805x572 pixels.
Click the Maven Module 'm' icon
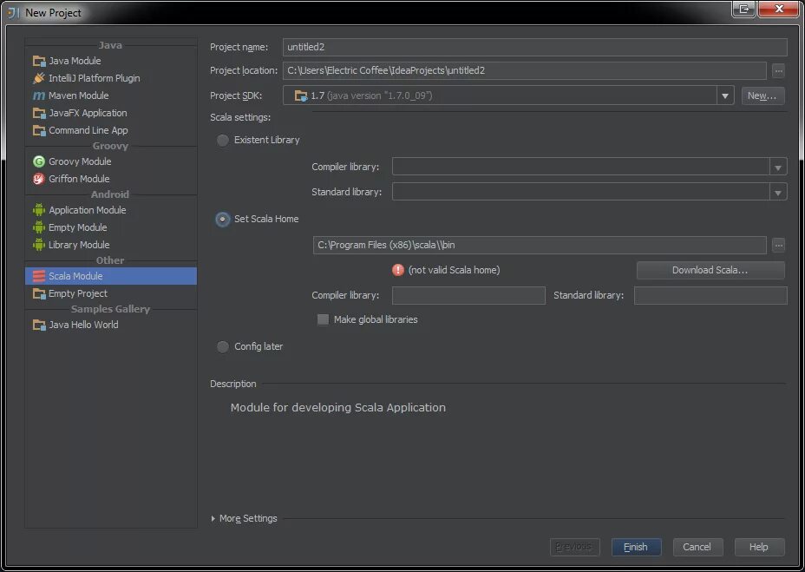tap(39, 95)
